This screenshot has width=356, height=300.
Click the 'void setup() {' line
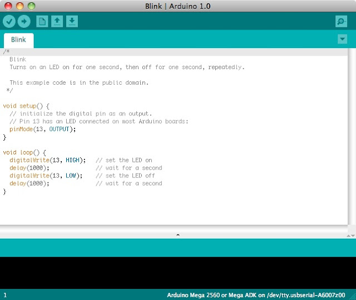click(x=26, y=106)
